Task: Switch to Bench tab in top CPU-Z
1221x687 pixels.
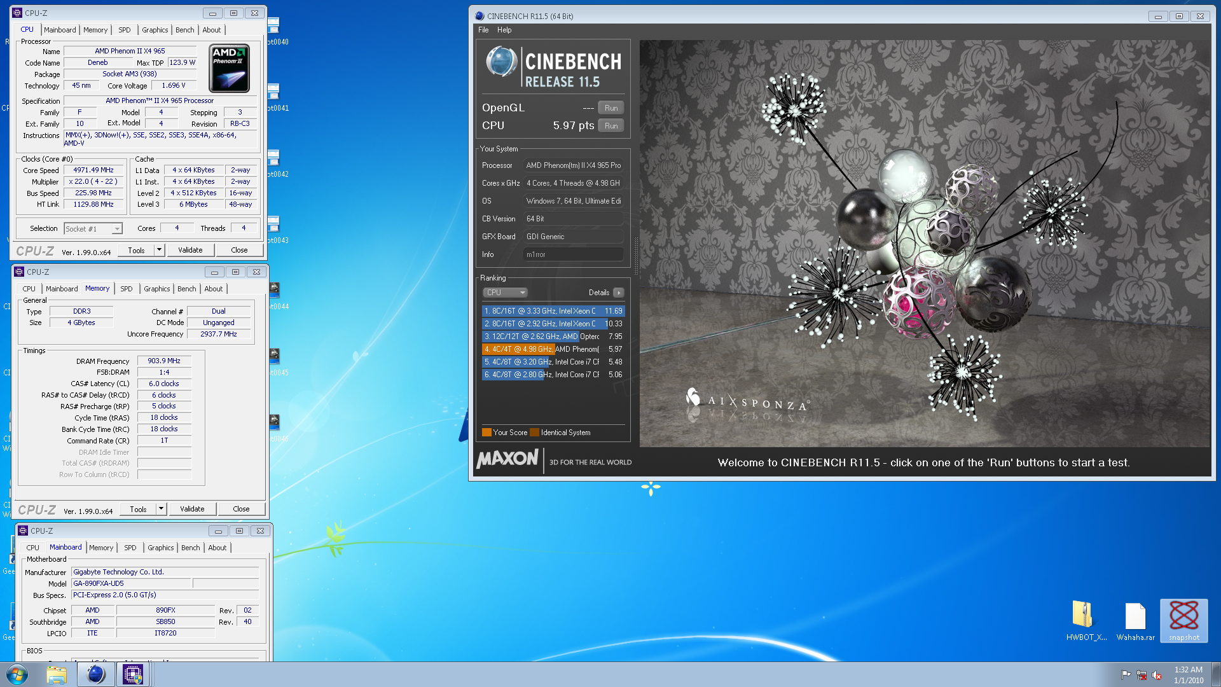Action: (x=185, y=30)
